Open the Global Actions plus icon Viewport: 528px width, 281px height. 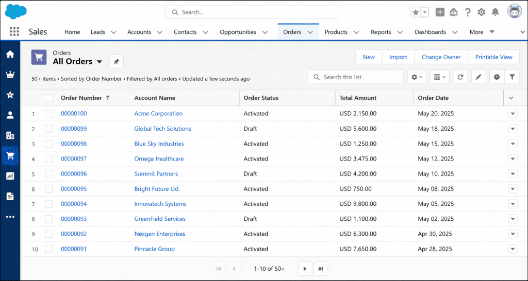pyautogui.click(x=440, y=12)
